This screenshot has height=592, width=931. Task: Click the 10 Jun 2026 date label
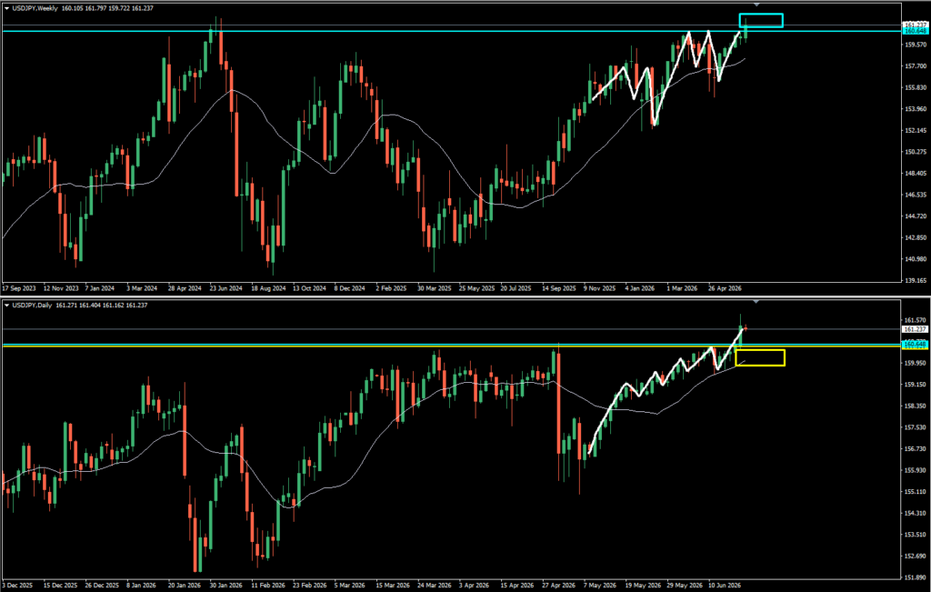click(x=724, y=585)
